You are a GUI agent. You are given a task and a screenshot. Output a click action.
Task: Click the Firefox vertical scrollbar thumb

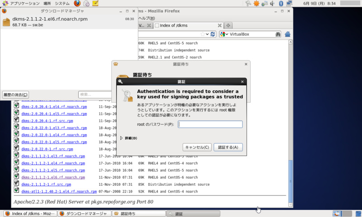click(x=291, y=181)
